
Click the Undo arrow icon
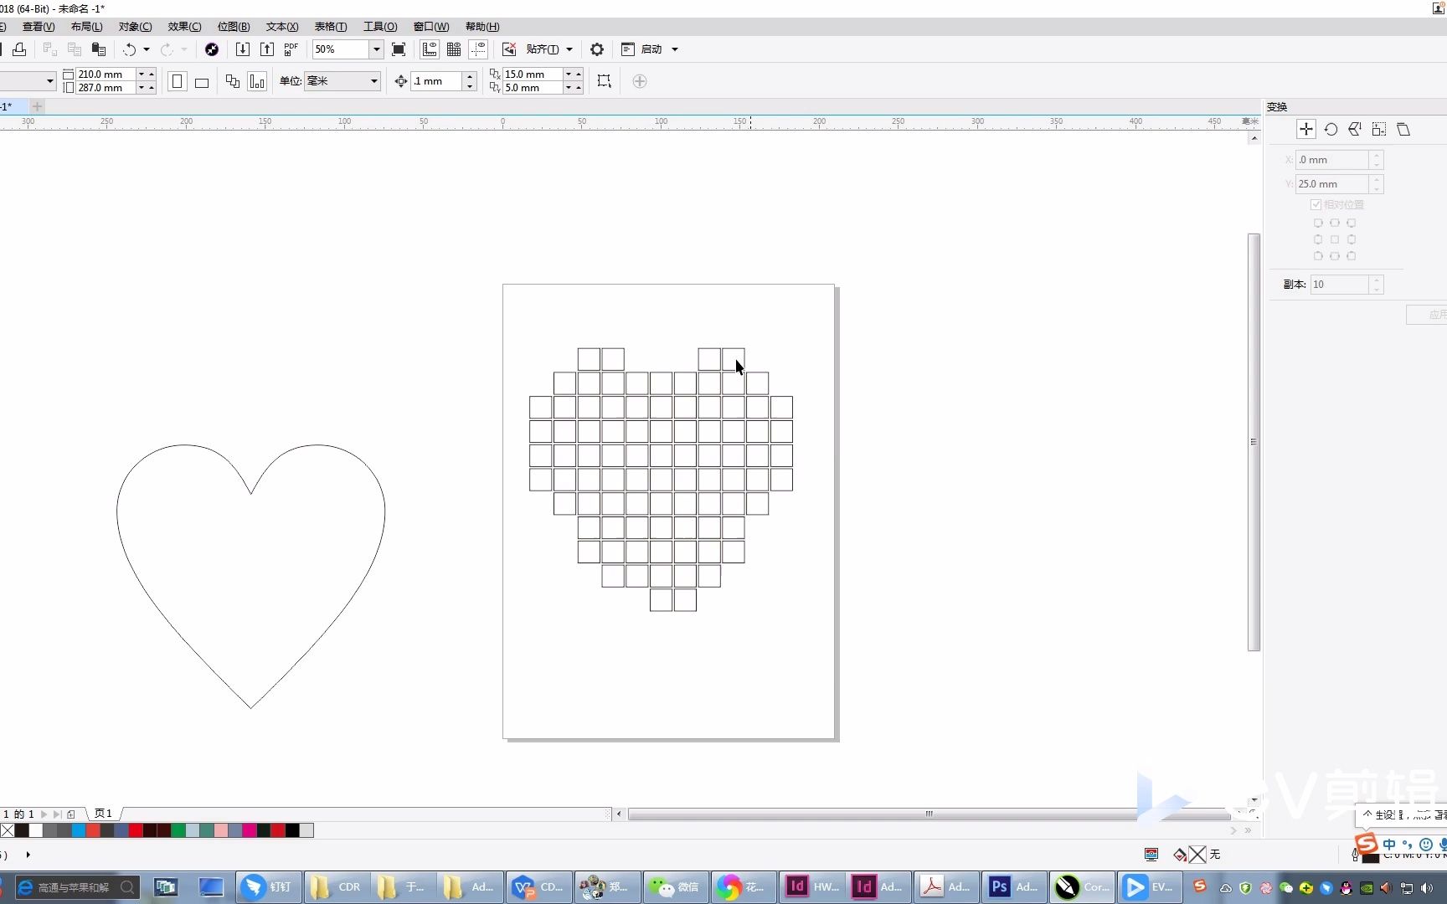tap(129, 49)
